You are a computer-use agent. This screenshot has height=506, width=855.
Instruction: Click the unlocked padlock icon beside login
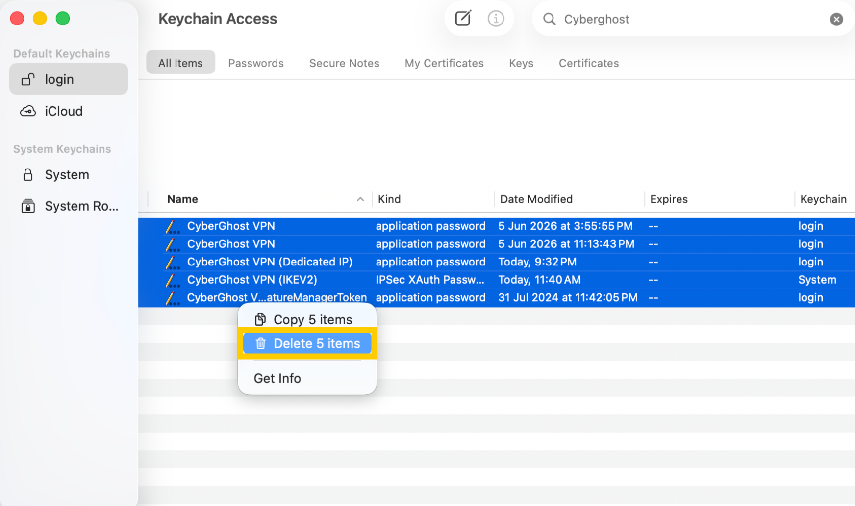pos(28,79)
